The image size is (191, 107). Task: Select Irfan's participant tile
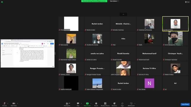pyautogui.click(x=123, y=39)
